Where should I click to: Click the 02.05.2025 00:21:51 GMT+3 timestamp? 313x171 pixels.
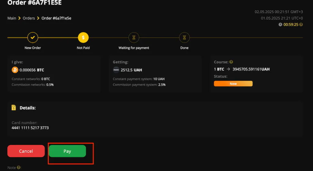(279, 12)
